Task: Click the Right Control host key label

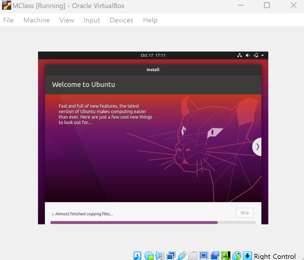Action: (x=275, y=256)
